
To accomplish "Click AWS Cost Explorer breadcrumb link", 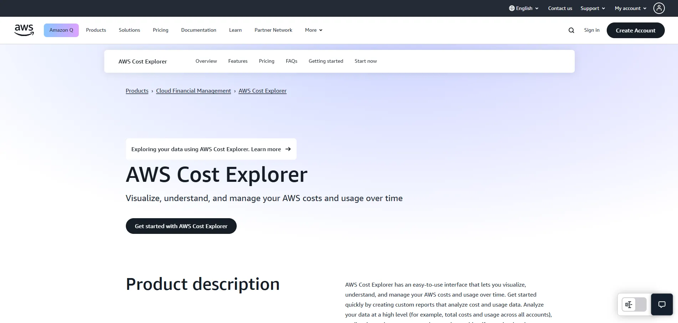I will 262,91.
